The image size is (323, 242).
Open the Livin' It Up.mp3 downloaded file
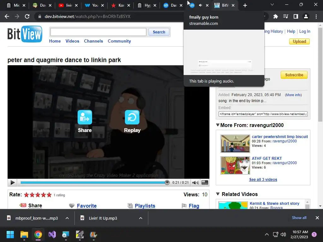click(x=103, y=218)
